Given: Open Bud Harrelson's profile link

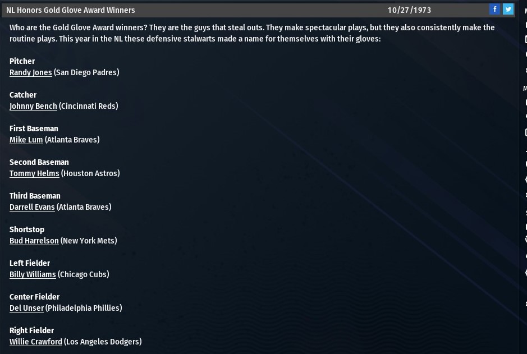Looking at the screenshot, I should 34,241.
